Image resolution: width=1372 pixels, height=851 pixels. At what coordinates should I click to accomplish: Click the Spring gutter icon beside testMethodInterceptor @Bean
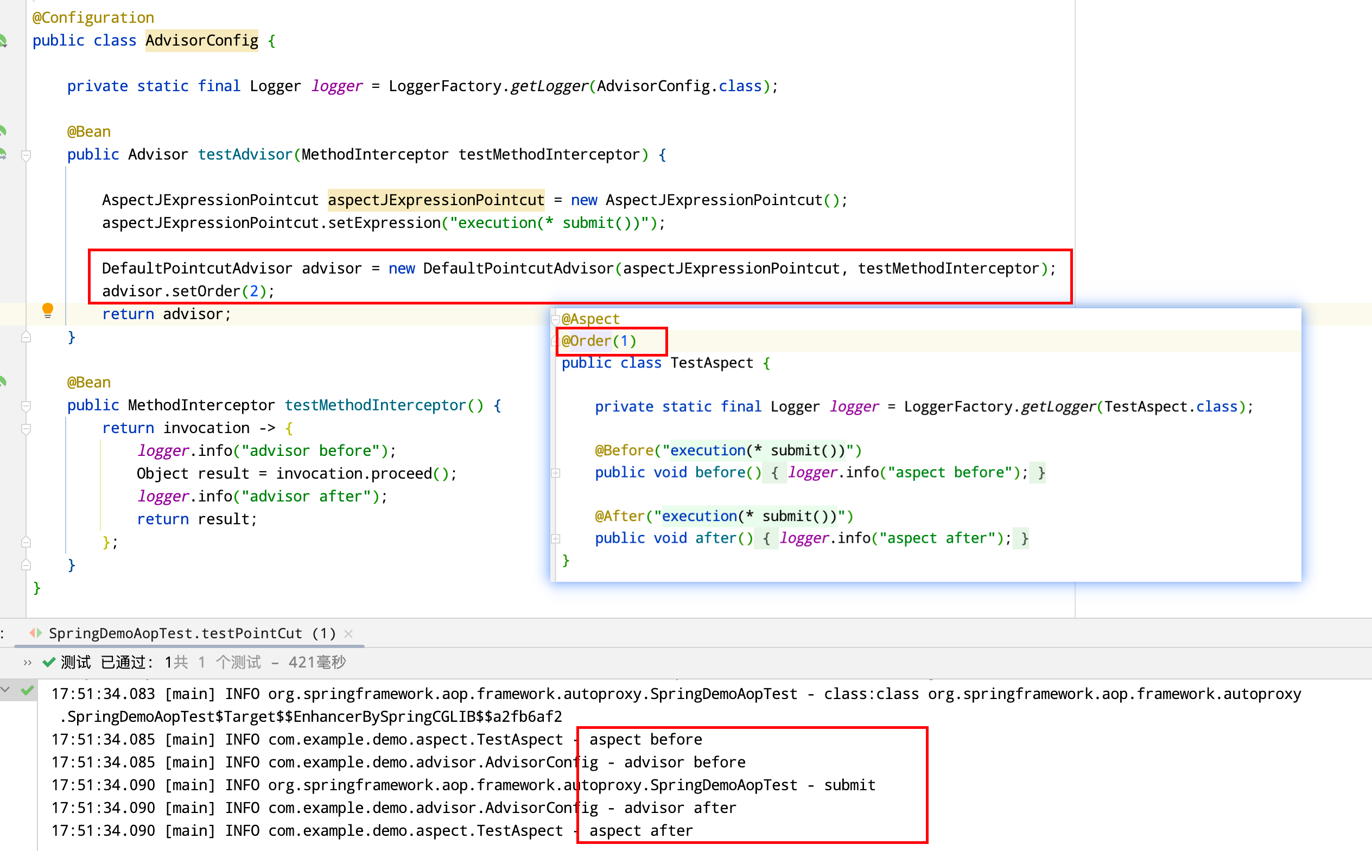[x=3, y=382]
